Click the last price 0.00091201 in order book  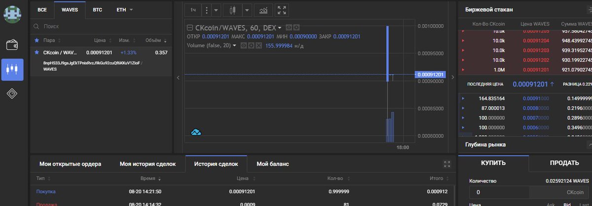[x=530, y=84]
